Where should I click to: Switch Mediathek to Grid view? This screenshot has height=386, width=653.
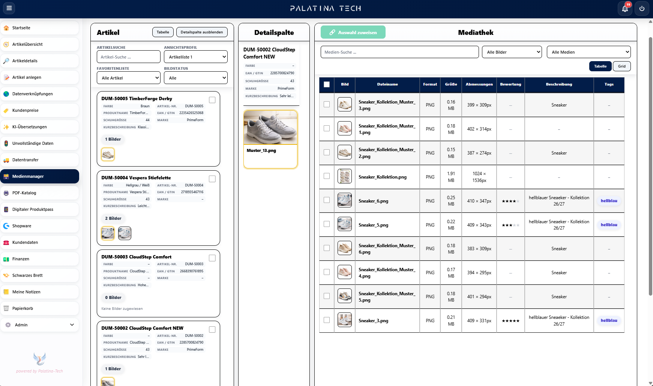coord(622,66)
